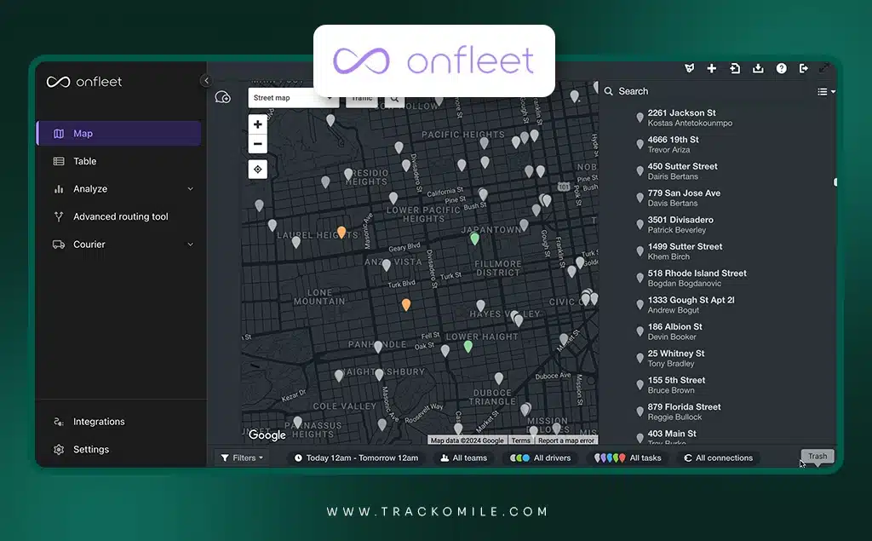This screenshot has height=541, width=872.
Task: Recenter the map with the locate button
Action: coord(257,170)
